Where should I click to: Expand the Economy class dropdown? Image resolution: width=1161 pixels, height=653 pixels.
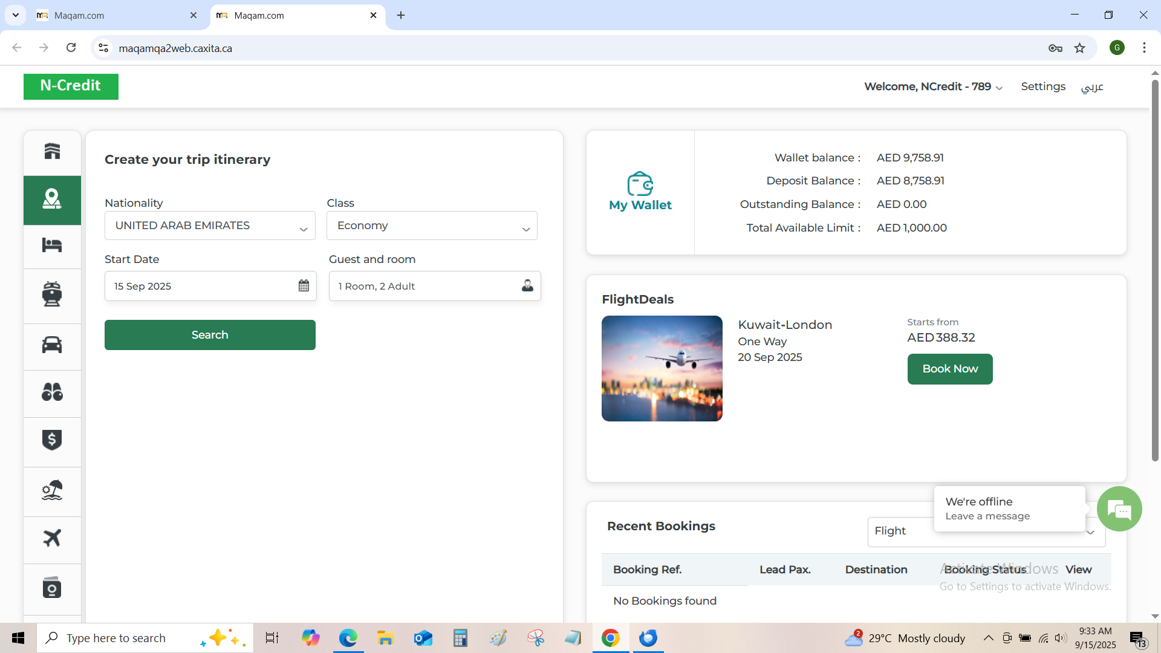(432, 226)
